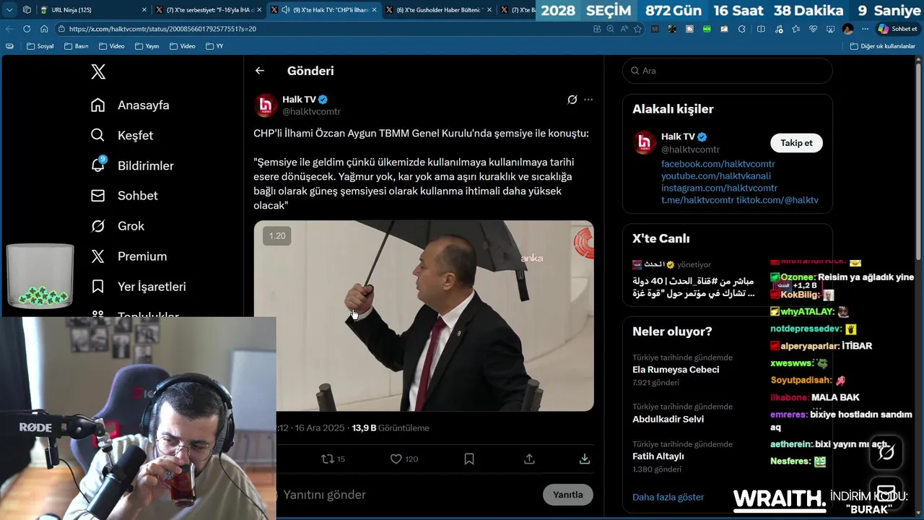
Task: Open Sosyal bookmarks folder
Action: tap(40, 46)
